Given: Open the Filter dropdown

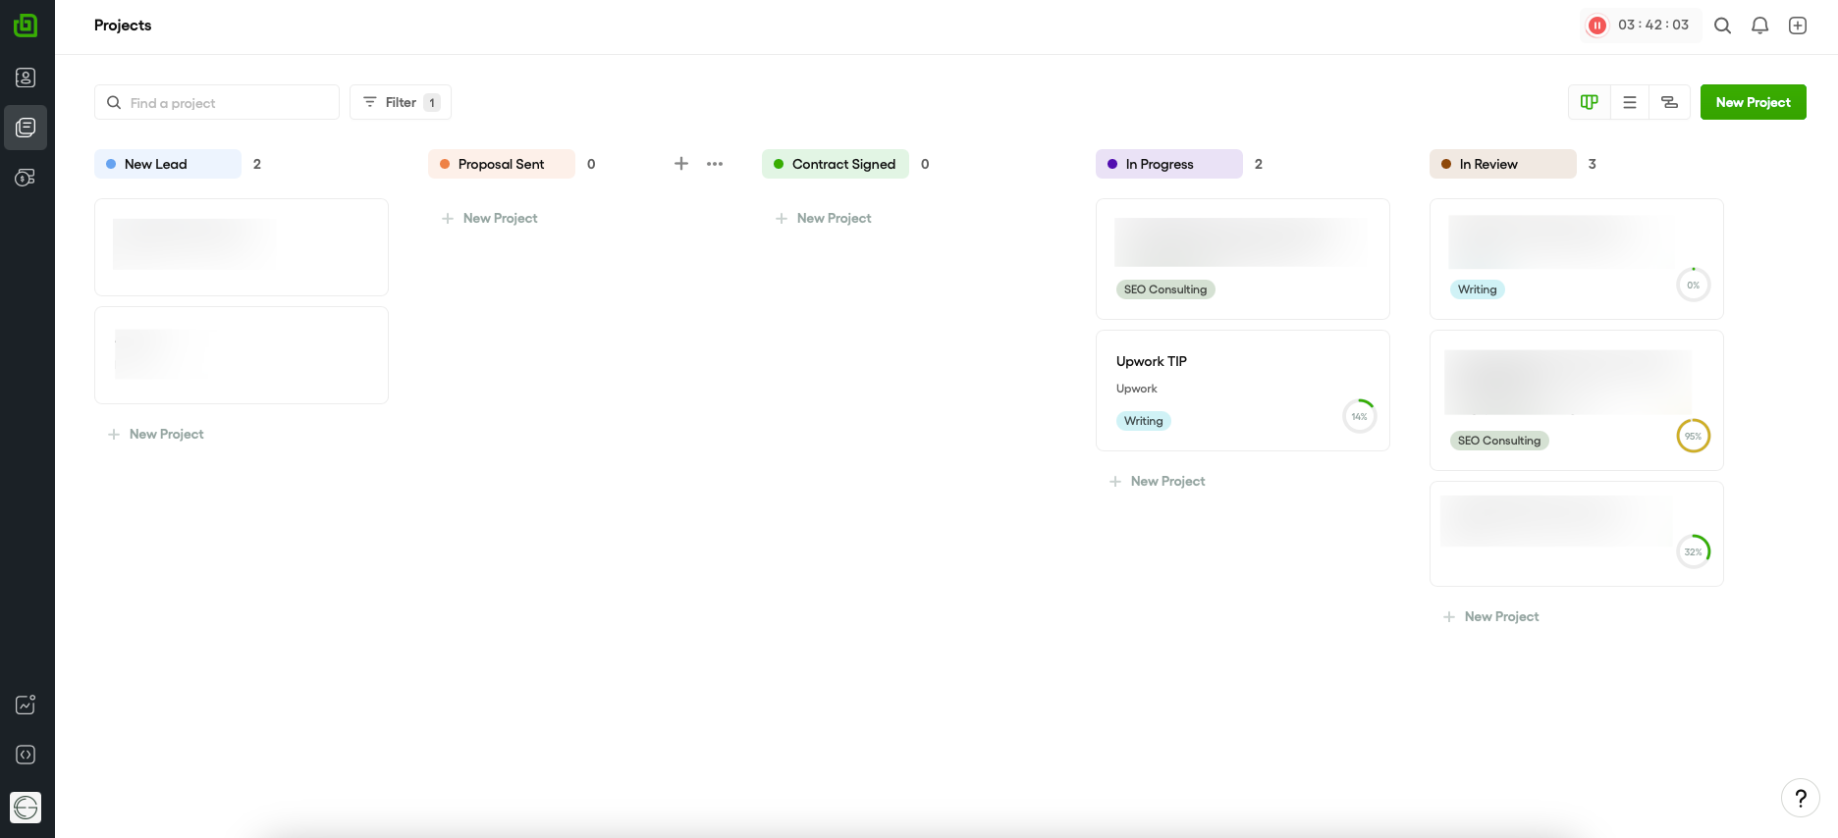Looking at the screenshot, I should [401, 102].
